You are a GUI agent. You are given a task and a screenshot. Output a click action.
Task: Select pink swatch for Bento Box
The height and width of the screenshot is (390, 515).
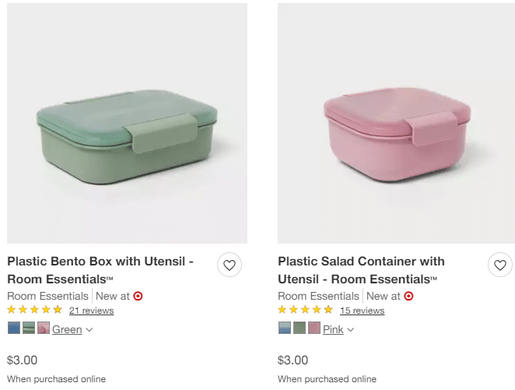click(44, 329)
